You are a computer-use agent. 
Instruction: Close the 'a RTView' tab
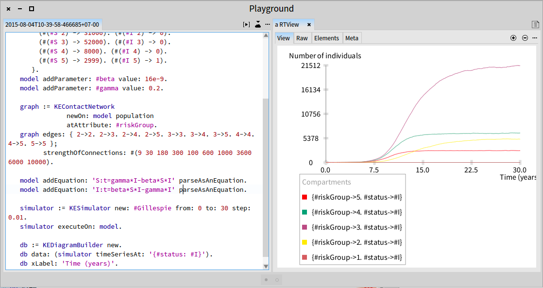pyautogui.click(x=309, y=25)
